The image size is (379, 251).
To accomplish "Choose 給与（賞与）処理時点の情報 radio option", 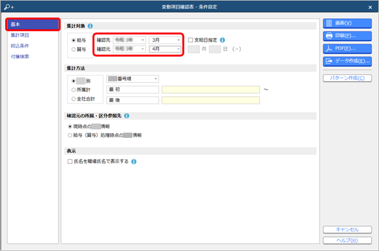I will click(70, 135).
